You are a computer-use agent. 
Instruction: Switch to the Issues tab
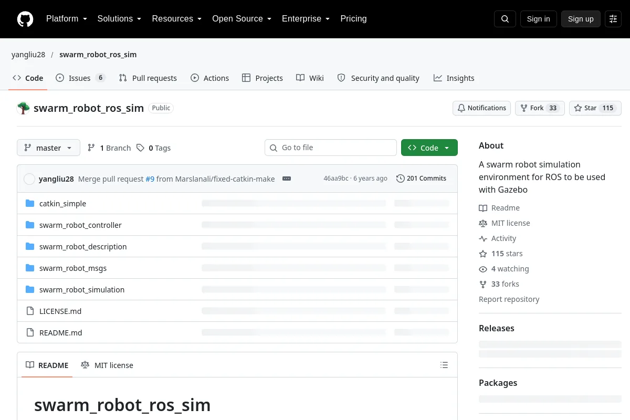[81, 78]
